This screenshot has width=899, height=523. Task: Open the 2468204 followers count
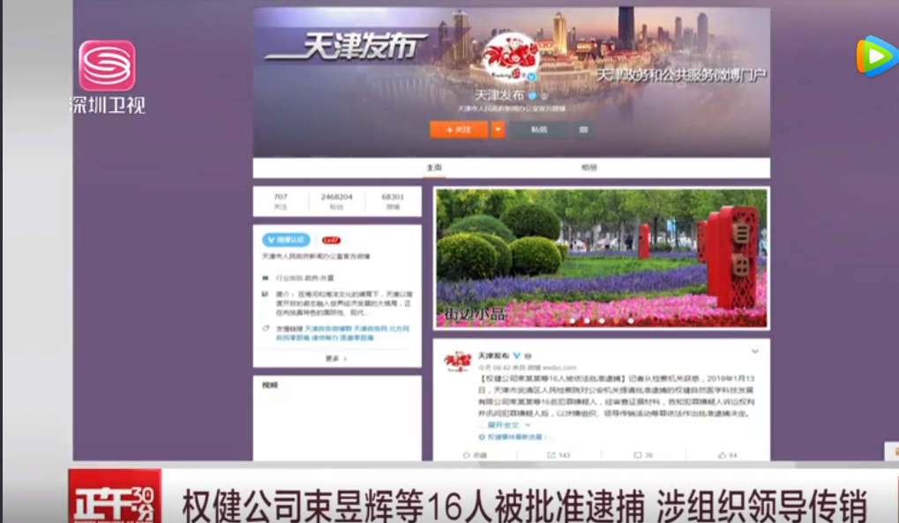336,201
